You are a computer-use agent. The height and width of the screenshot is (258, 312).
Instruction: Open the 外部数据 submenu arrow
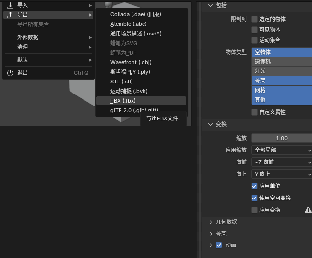(x=90, y=37)
